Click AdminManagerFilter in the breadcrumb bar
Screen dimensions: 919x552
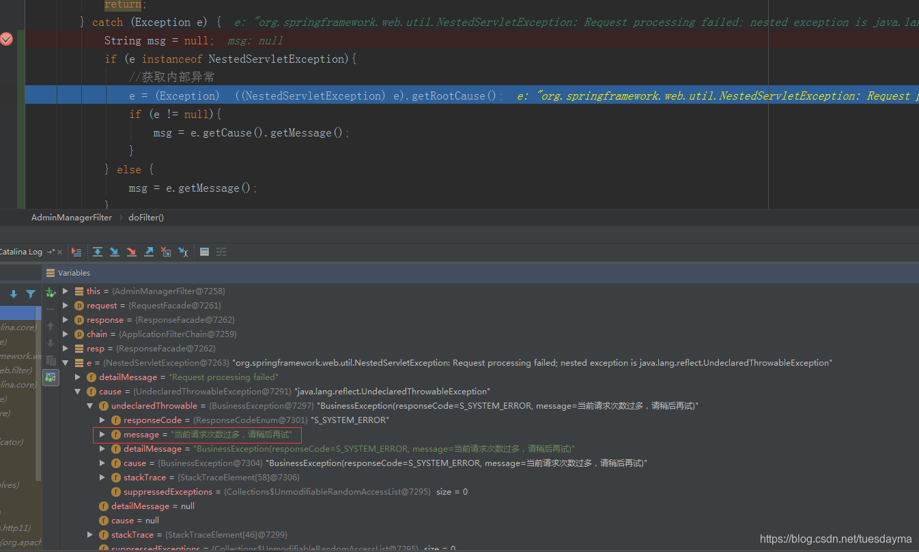pos(72,218)
